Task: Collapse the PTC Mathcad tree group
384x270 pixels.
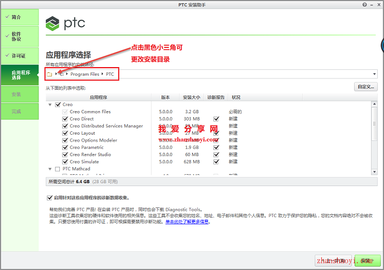Action: click(x=50, y=169)
